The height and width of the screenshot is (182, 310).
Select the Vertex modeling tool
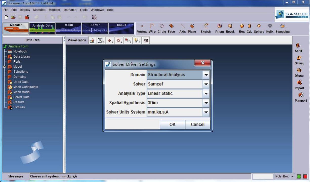tap(142, 28)
